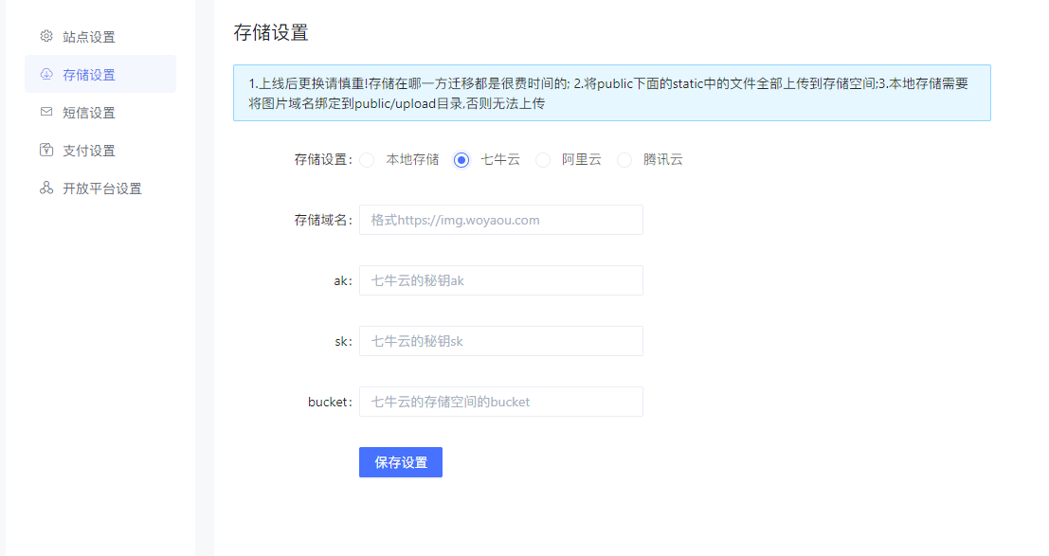The width and height of the screenshot is (1049, 556).
Task: Click the payment icon beside 支付设置
Action: click(x=46, y=150)
